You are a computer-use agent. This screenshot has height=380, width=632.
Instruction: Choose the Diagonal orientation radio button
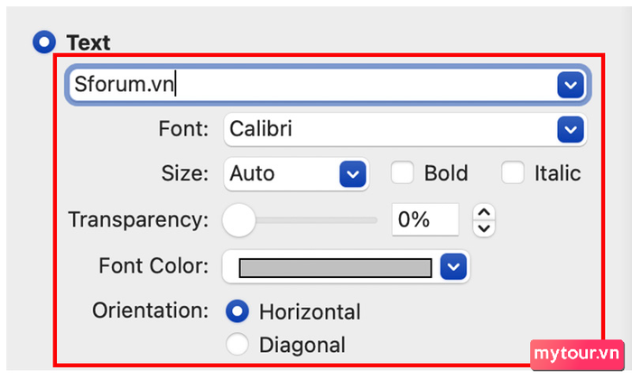(x=237, y=344)
